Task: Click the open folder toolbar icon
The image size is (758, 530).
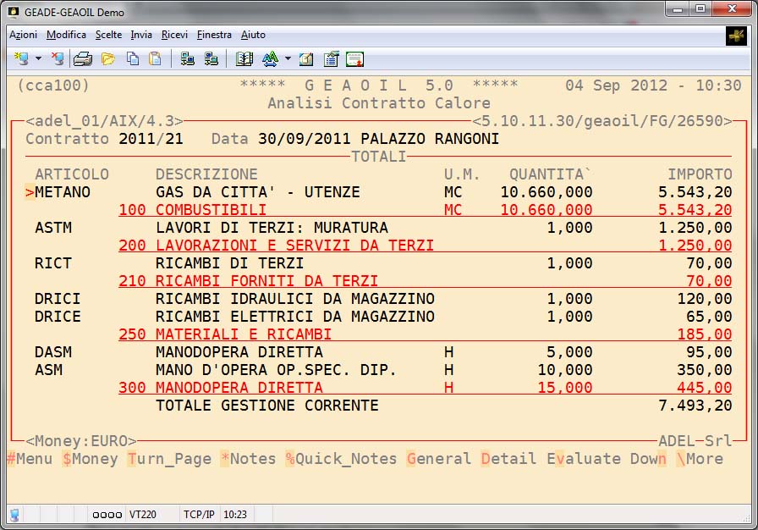Action: [x=107, y=59]
